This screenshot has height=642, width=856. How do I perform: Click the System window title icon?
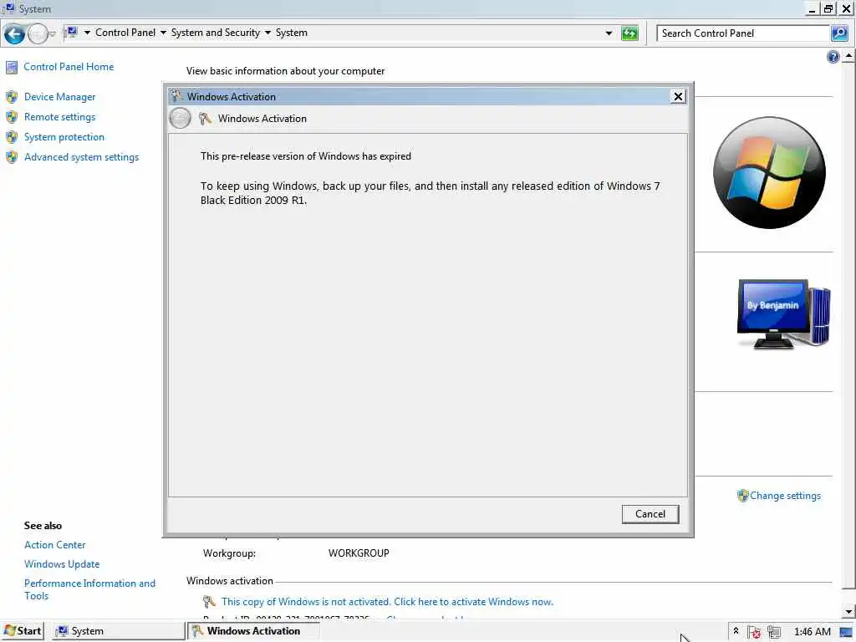(8, 8)
